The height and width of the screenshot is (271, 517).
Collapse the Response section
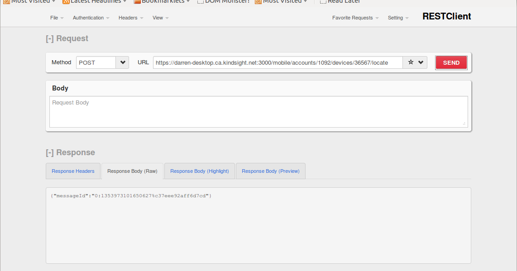coord(50,152)
